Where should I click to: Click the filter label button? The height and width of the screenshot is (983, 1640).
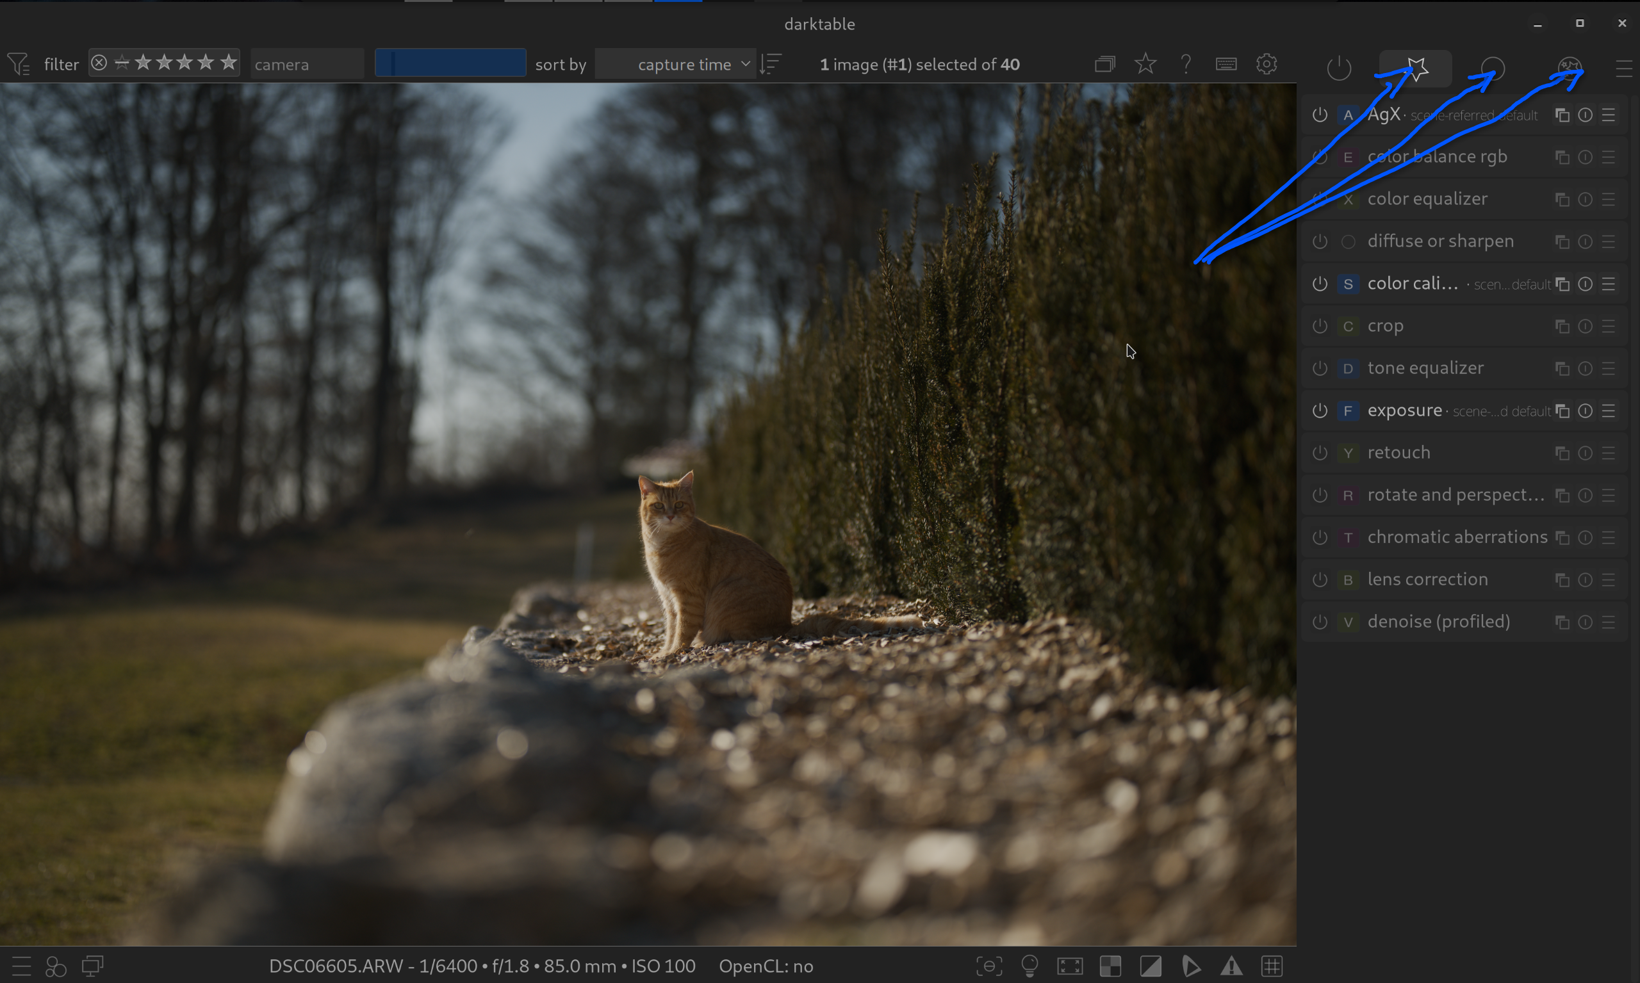61,64
